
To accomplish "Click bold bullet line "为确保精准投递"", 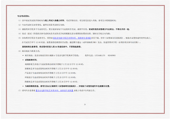I will point(67,86).
